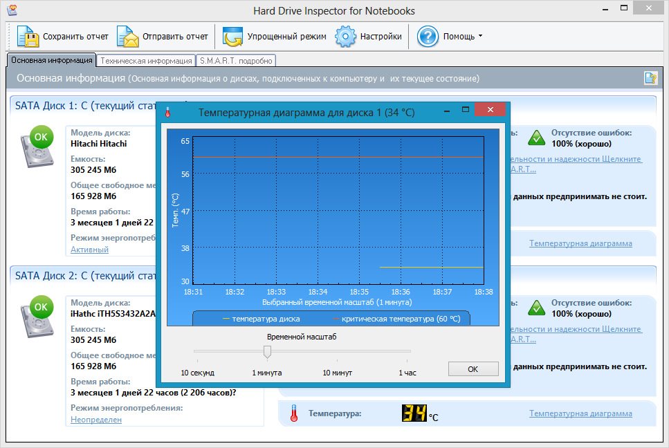
Task: Switch to Основная информация tab
Action: pyautogui.click(x=52, y=60)
